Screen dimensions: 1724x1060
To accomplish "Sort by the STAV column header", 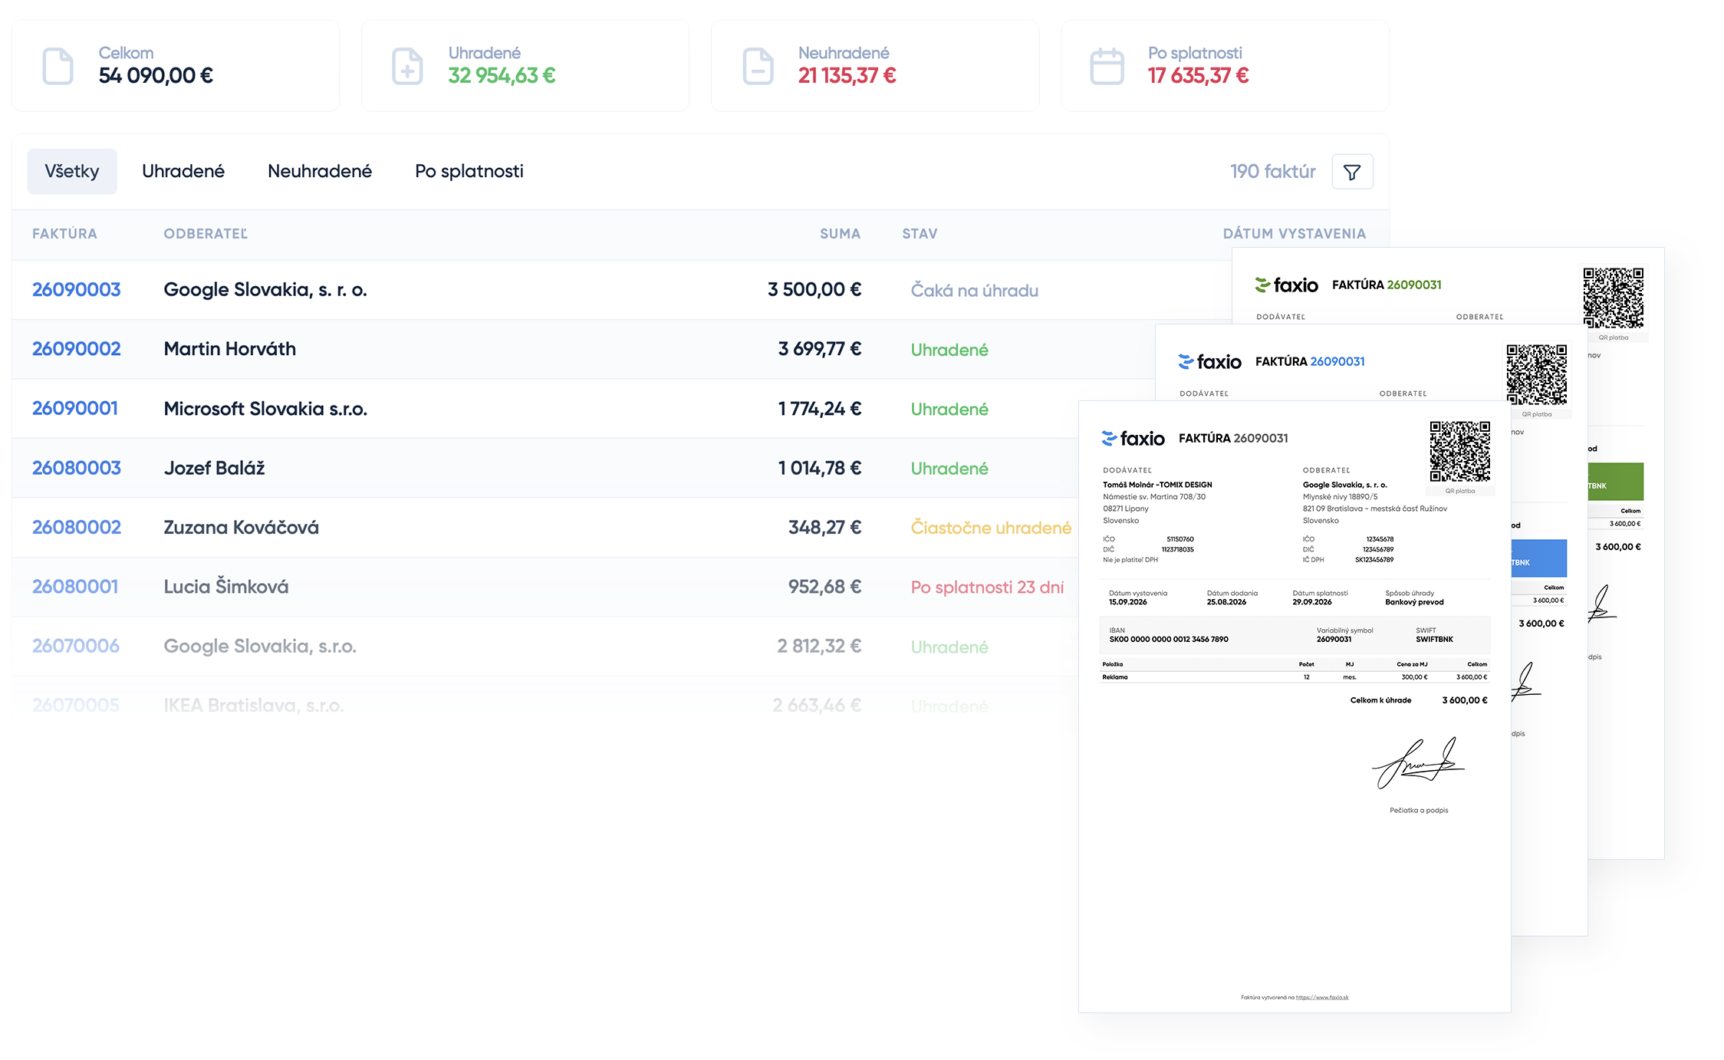I will point(920,234).
